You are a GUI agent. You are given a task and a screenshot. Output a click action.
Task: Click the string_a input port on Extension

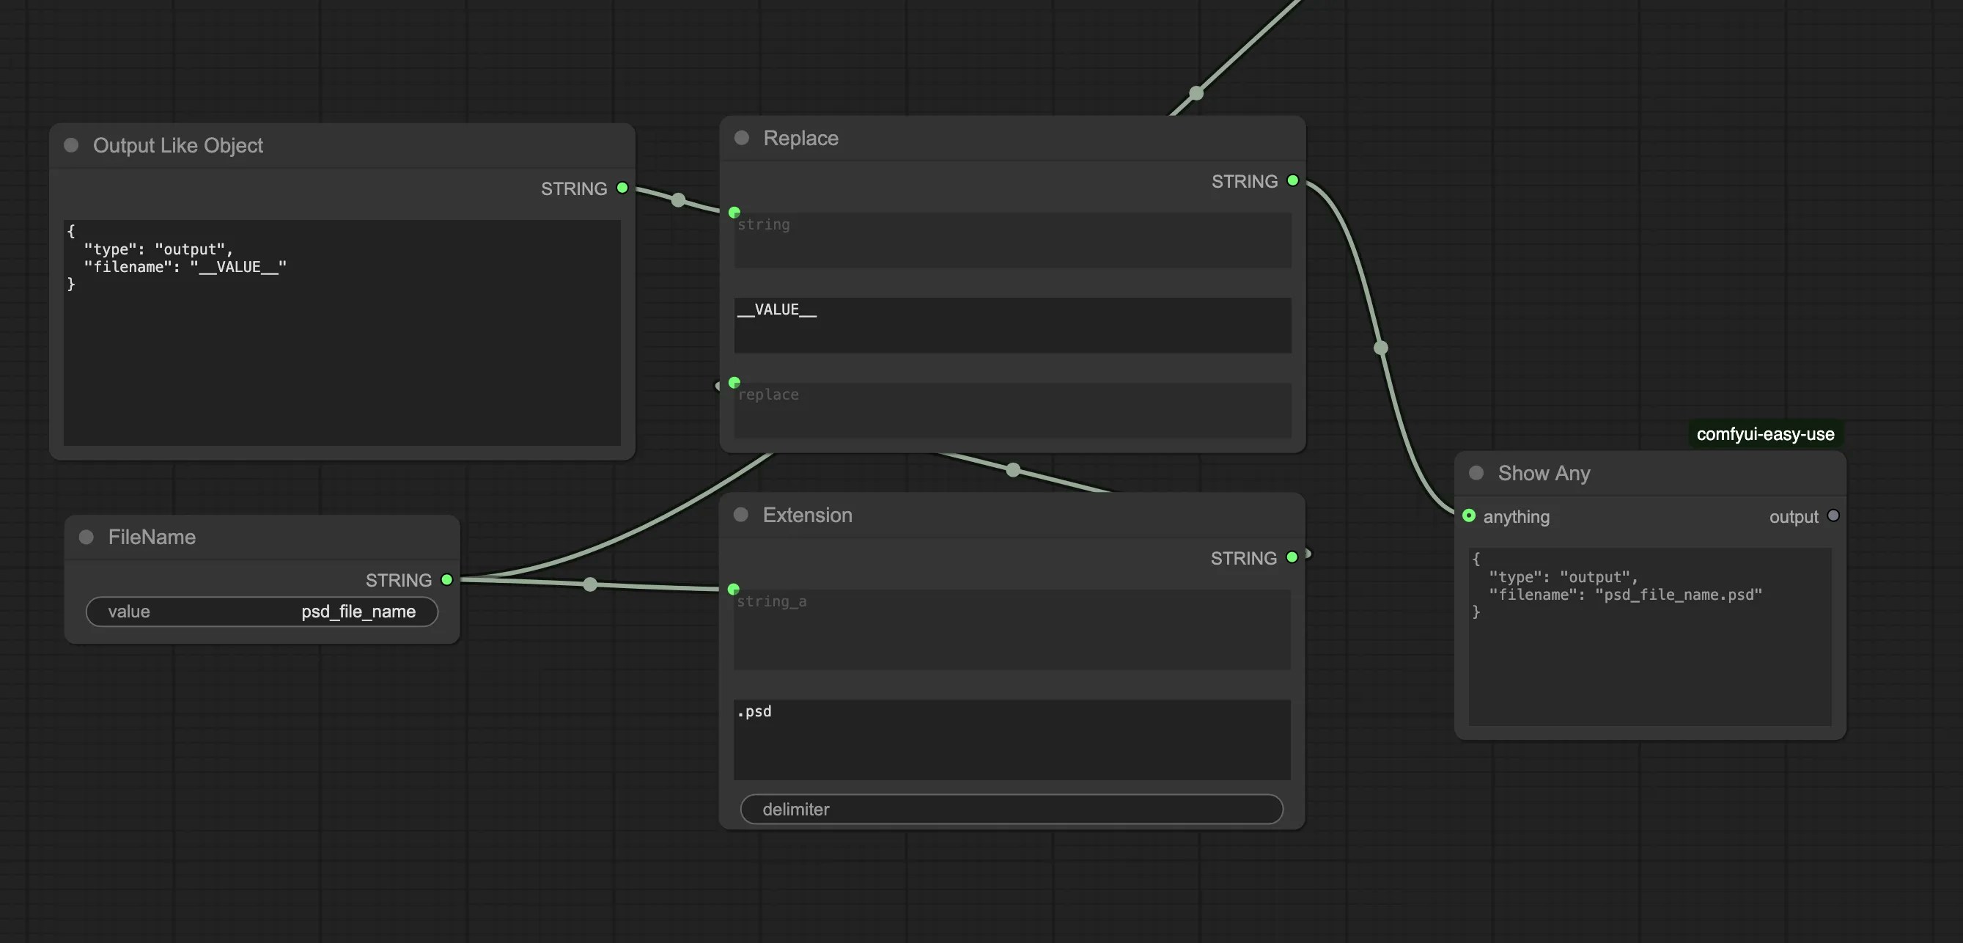(x=733, y=589)
